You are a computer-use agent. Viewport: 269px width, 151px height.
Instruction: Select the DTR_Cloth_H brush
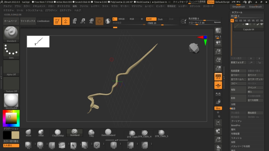click(145, 134)
